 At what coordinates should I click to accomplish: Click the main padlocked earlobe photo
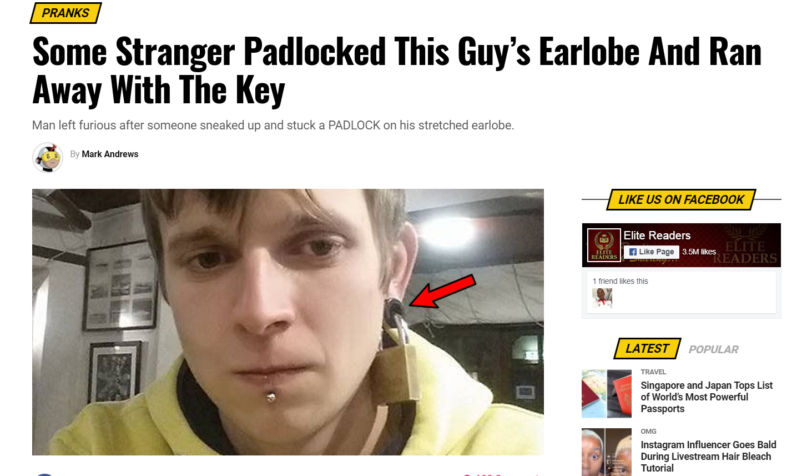(x=288, y=322)
